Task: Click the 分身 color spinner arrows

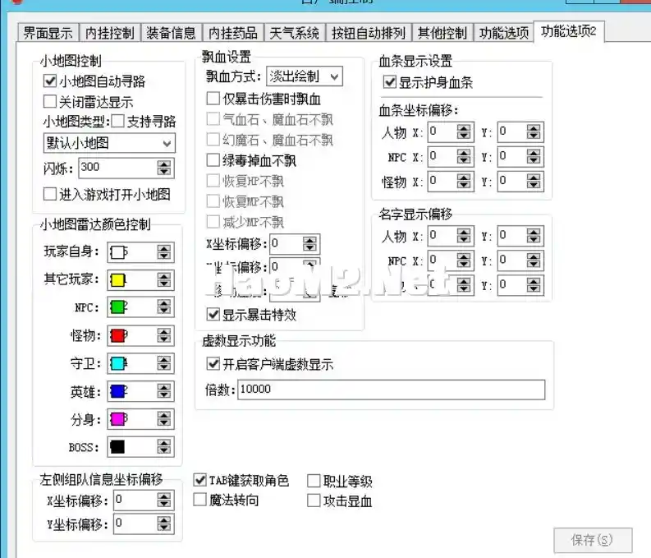Action: click(164, 419)
